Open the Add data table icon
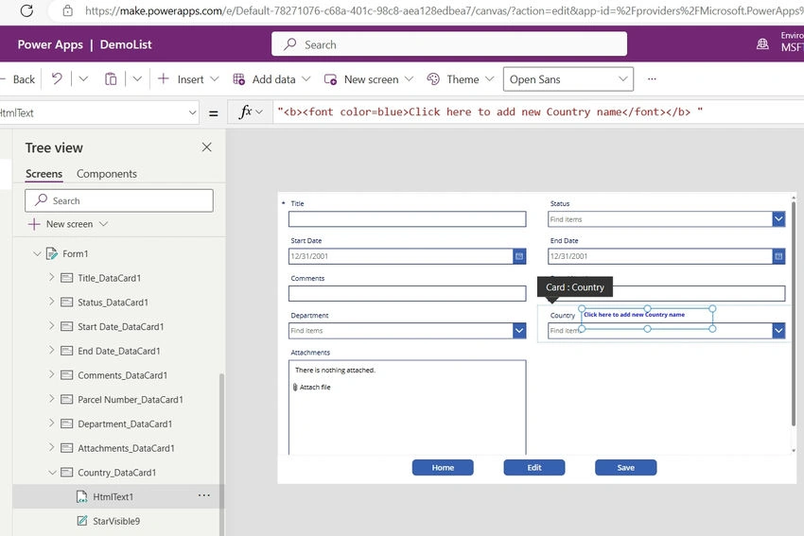 (x=239, y=78)
